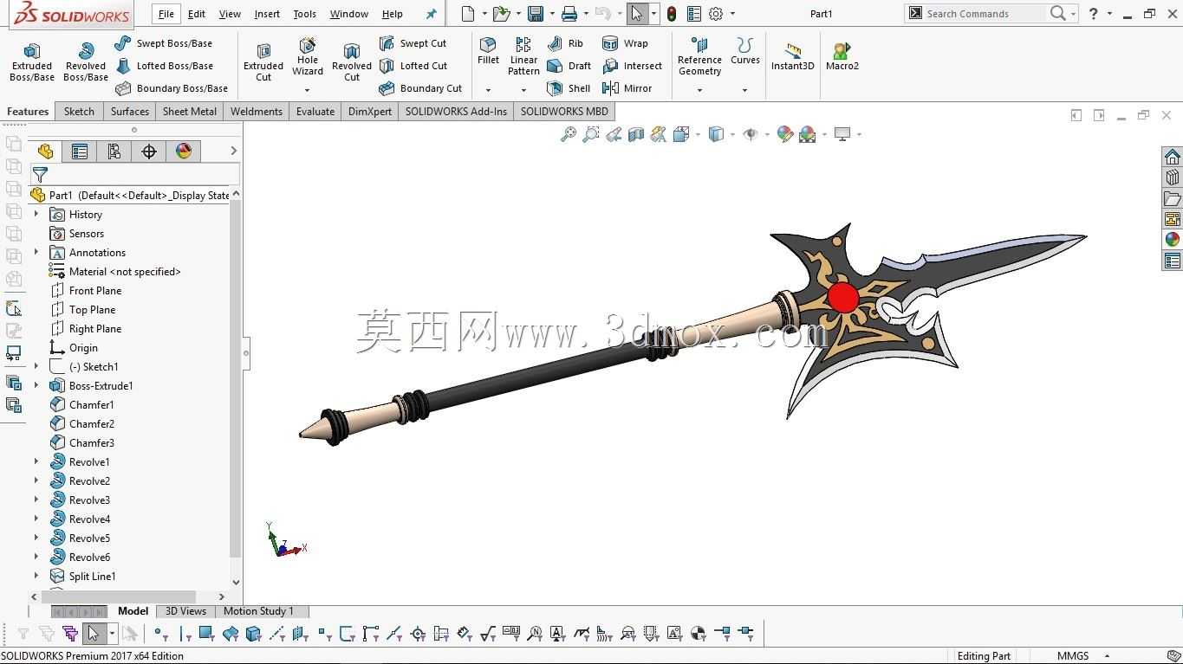1183x664 pixels.
Task: Expand the Annotations folder
Action: click(x=36, y=252)
